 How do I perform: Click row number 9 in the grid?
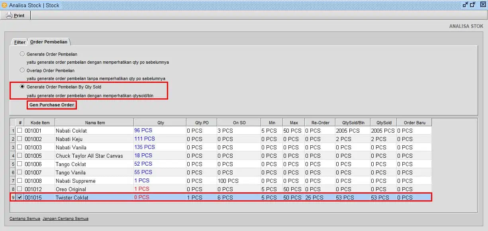tap(13, 198)
